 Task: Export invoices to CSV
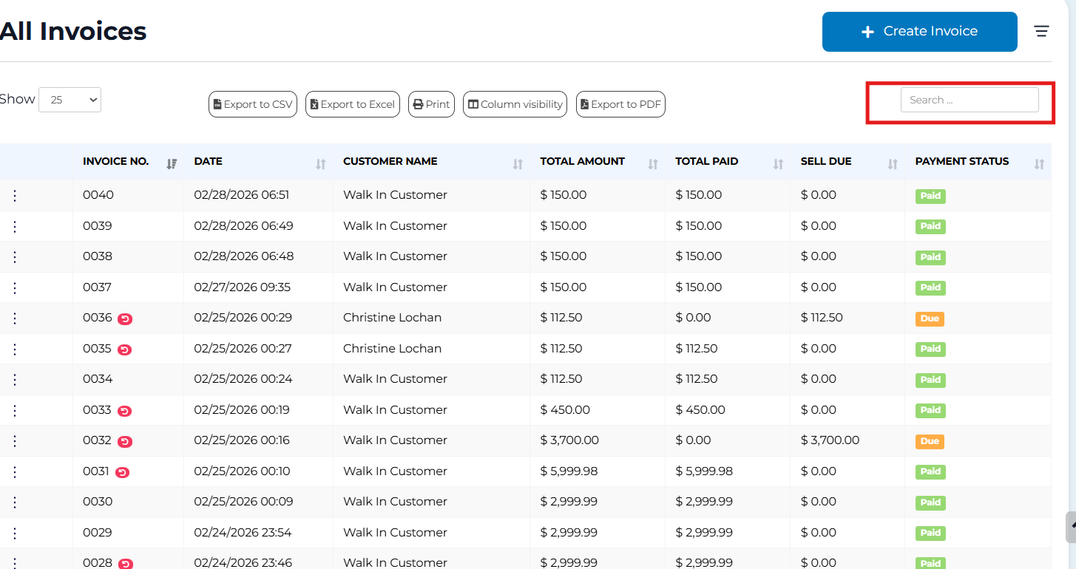point(252,104)
